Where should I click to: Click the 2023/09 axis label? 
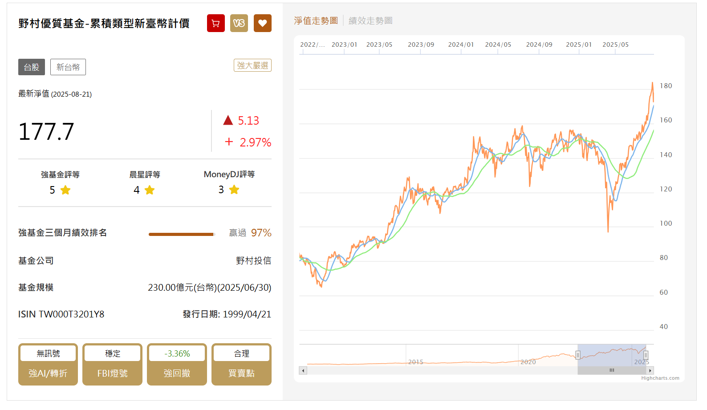(x=421, y=45)
